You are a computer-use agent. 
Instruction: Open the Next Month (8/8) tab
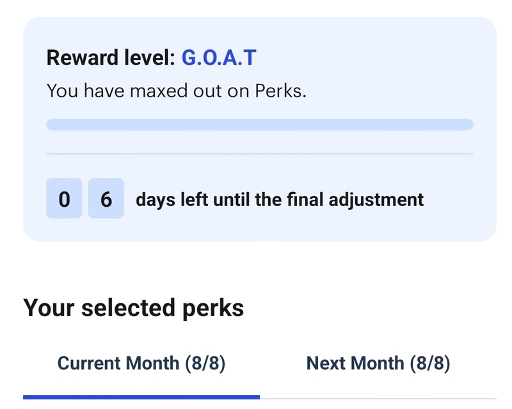378,364
